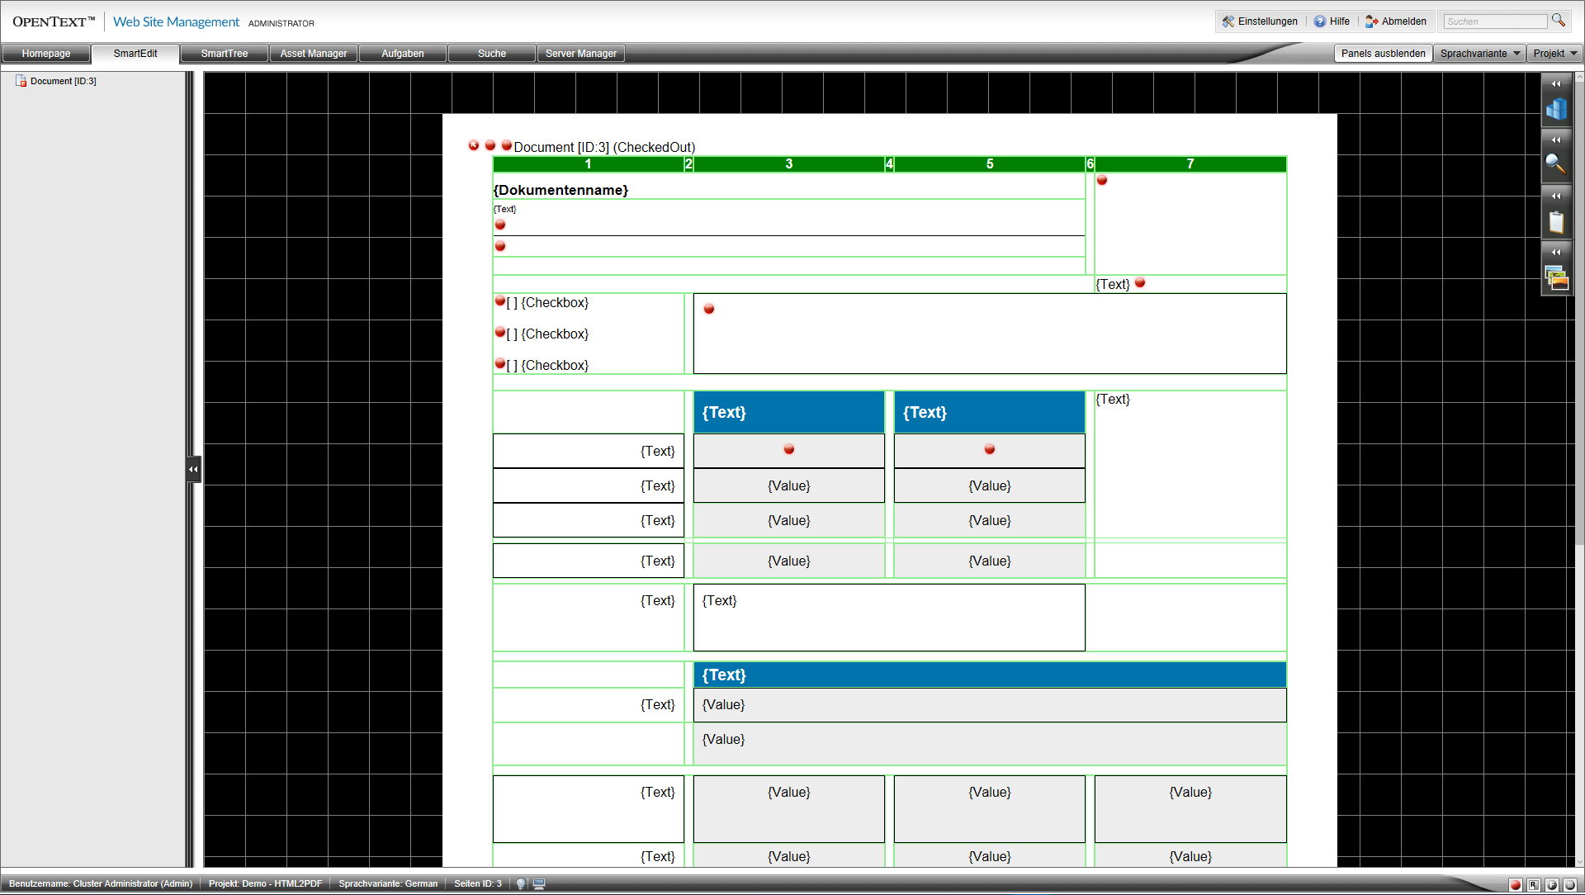Screen dimensions: 1585x895
Task: Expand the arrows above the image gallery panel
Action: [x=1556, y=252]
